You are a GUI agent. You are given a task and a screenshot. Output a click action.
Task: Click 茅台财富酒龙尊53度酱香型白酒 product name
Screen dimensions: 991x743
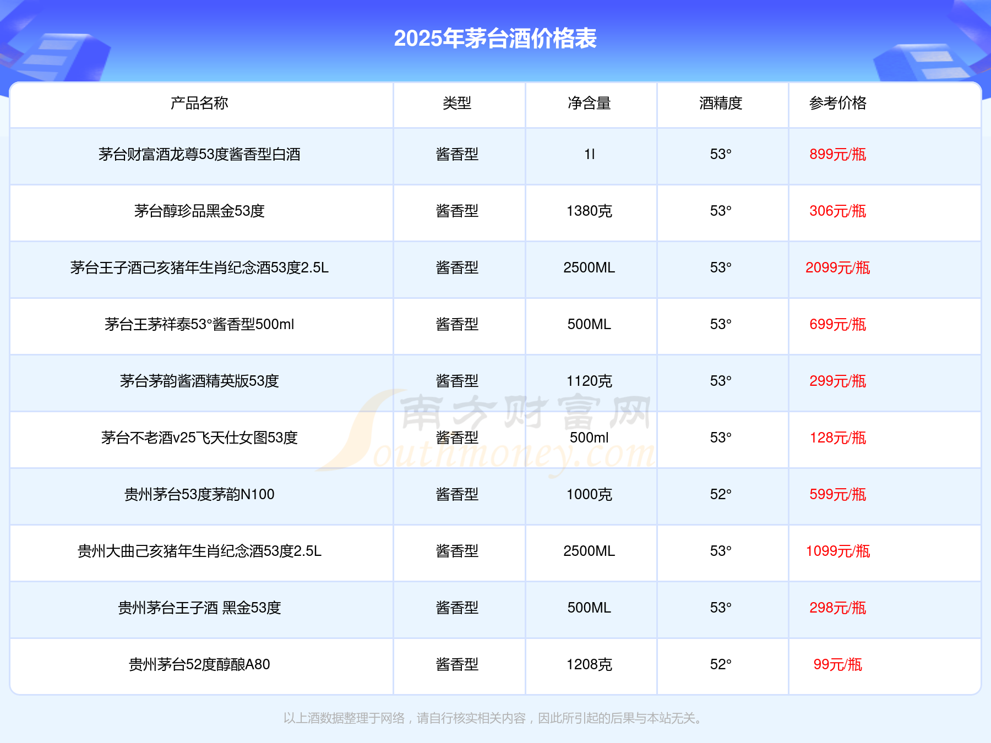tap(199, 154)
